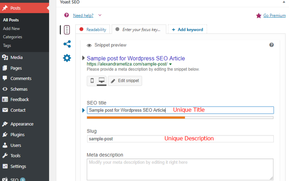Select the focus keyword tab

[139, 30]
